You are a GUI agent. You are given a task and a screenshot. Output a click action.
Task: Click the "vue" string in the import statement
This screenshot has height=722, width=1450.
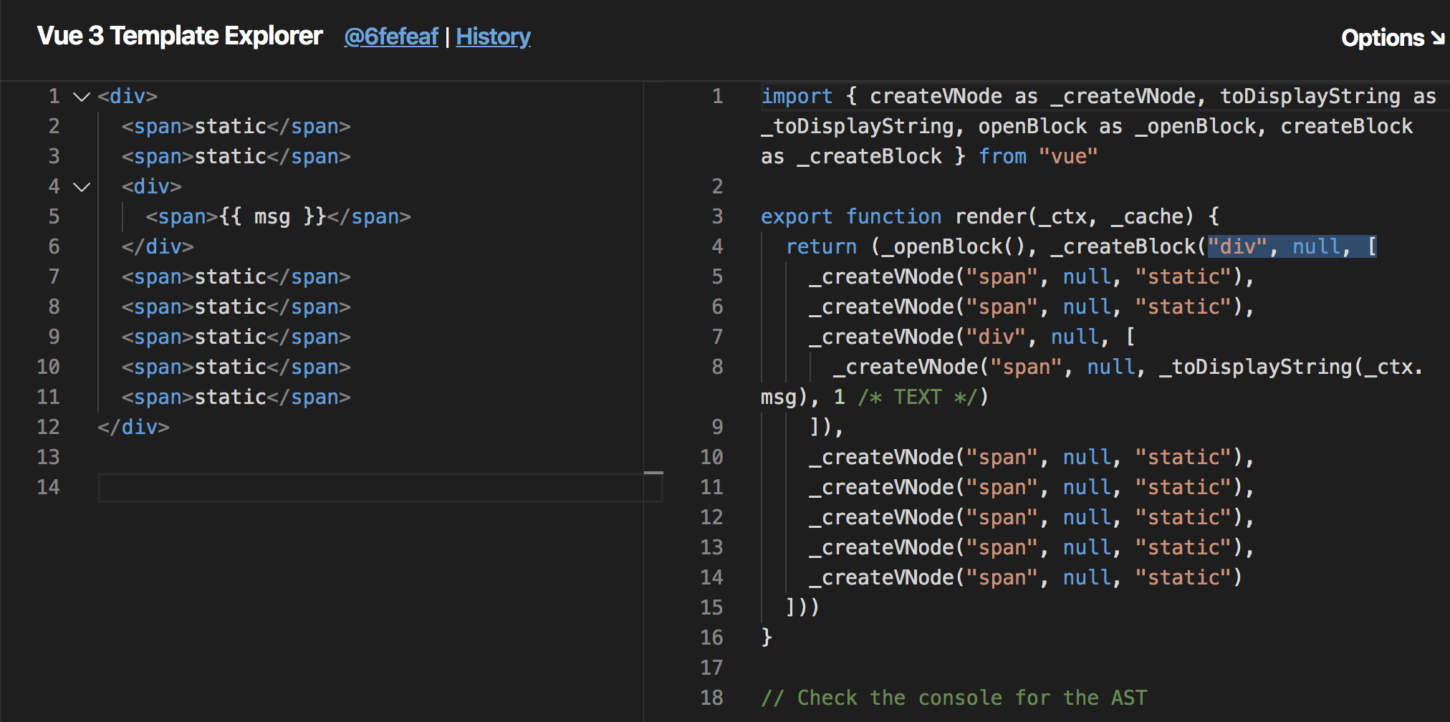[x=1067, y=157]
